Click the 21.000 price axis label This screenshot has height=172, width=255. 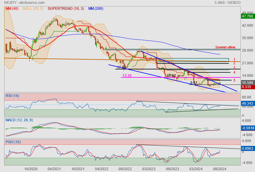(248, 63)
